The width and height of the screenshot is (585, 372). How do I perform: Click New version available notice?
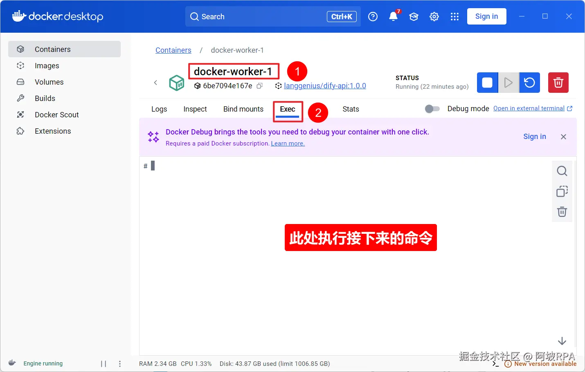pyautogui.click(x=540, y=364)
